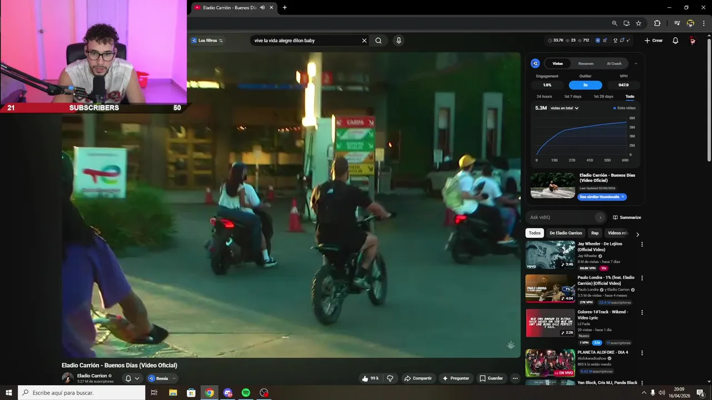Open notification bell dropdown beside channel name

(x=132, y=378)
